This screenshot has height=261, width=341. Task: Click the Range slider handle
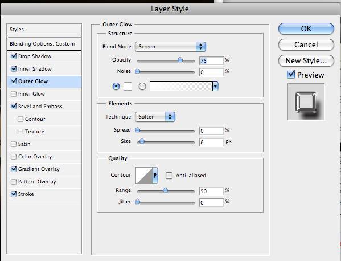point(165,190)
